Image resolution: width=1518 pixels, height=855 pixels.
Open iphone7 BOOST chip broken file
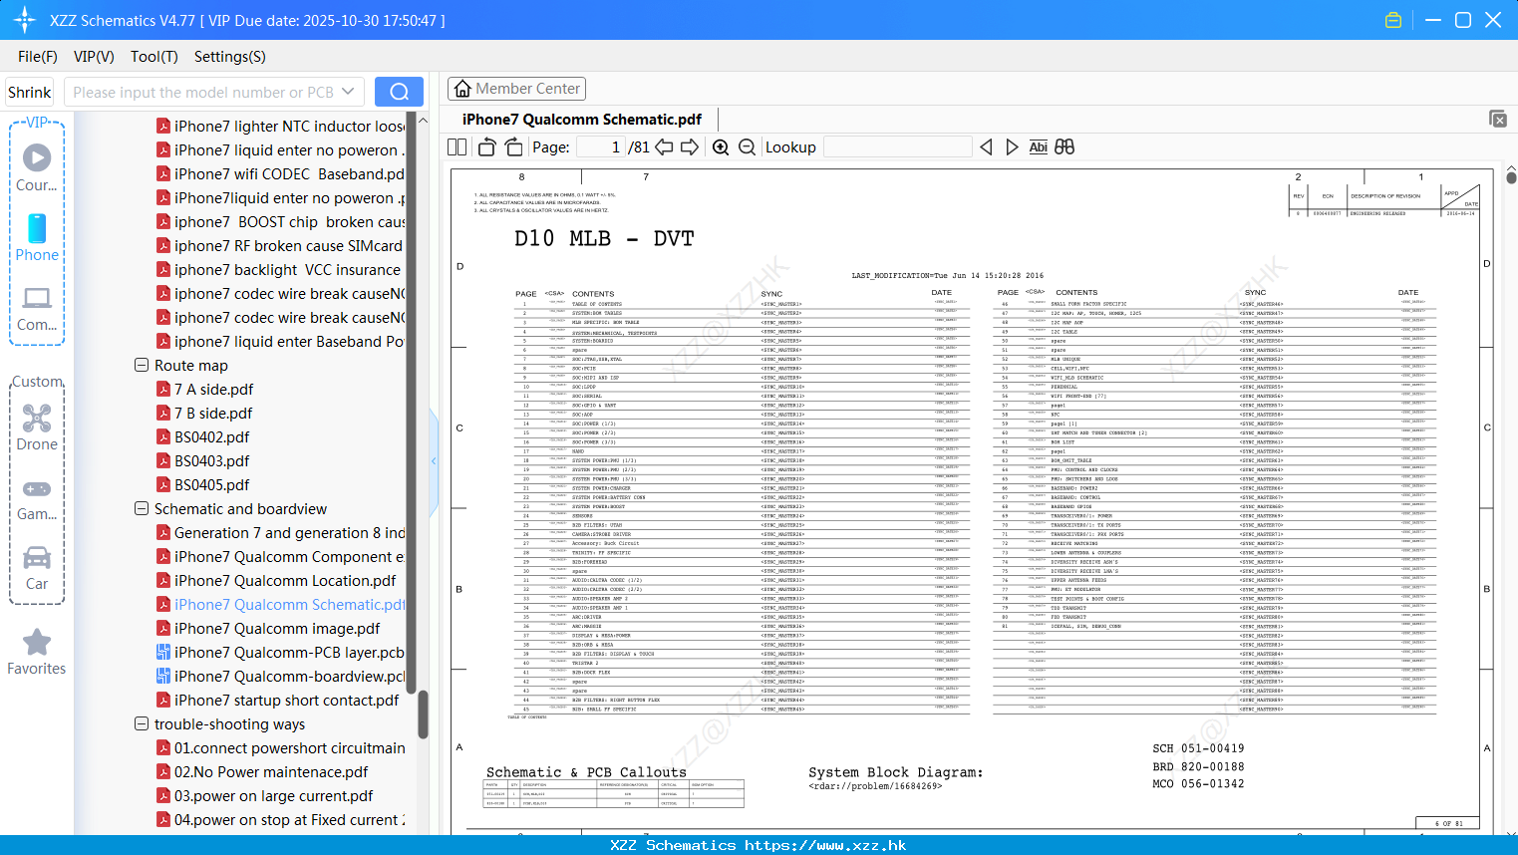(281, 221)
